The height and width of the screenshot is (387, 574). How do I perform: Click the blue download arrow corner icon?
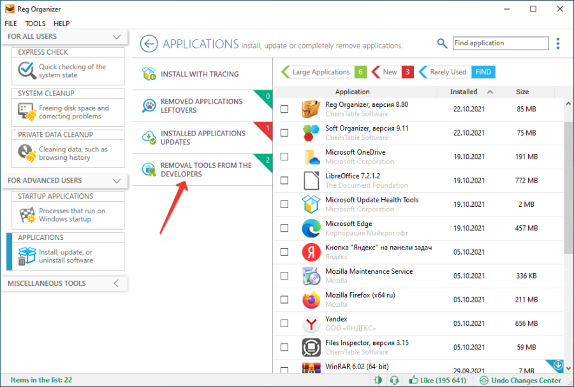point(558,366)
